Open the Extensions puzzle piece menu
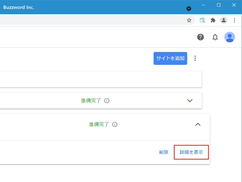 [213, 20]
